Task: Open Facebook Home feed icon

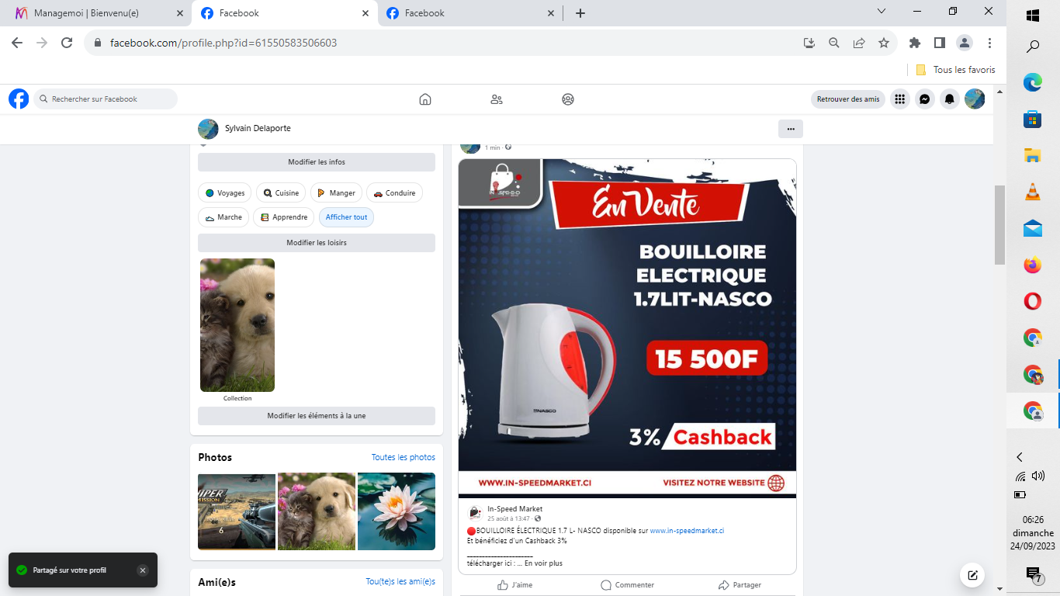Action: click(x=424, y=99)
